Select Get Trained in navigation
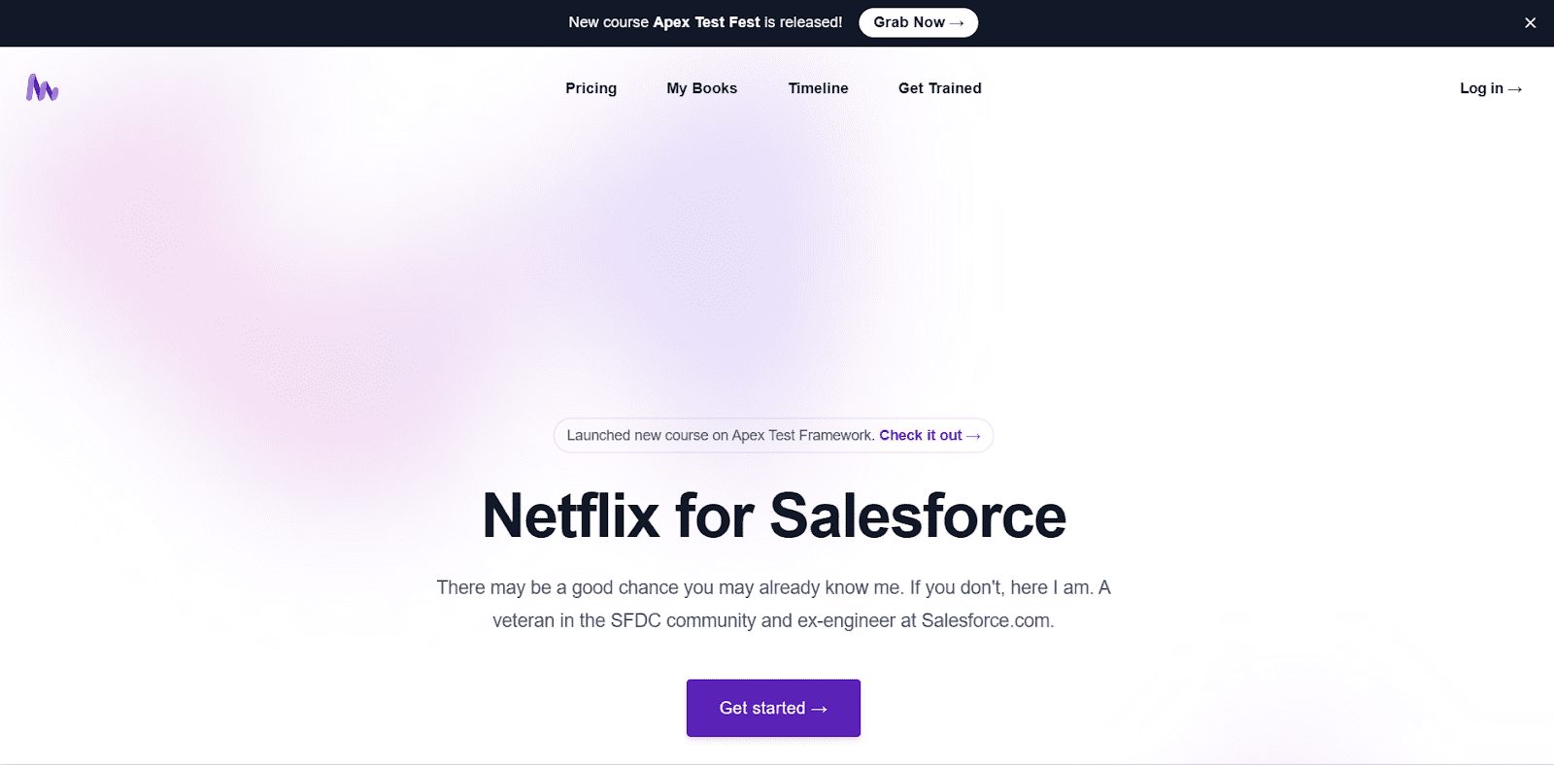This screenshot has width=1554, height=765. 939,88
